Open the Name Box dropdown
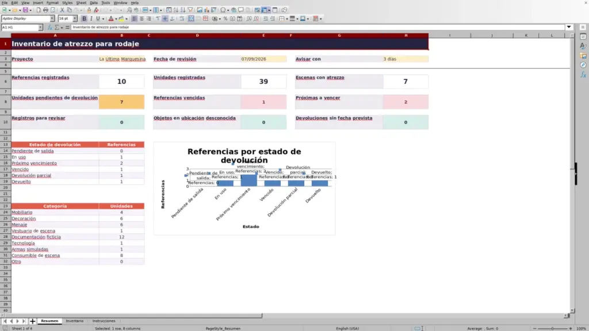The image size is (589, 331). pyautogui.click(x=40, y=28)
